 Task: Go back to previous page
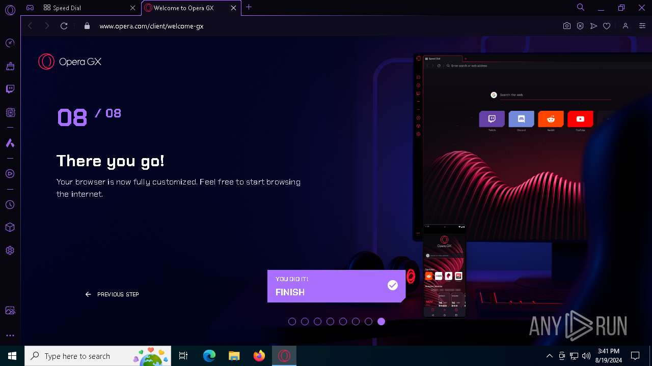30,26
